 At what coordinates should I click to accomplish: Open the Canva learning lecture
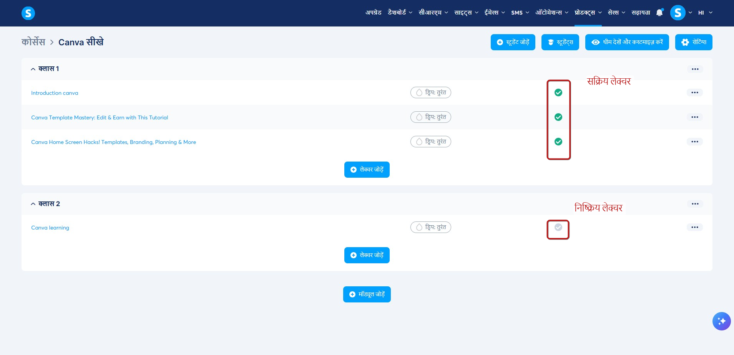tap(50, 228)
